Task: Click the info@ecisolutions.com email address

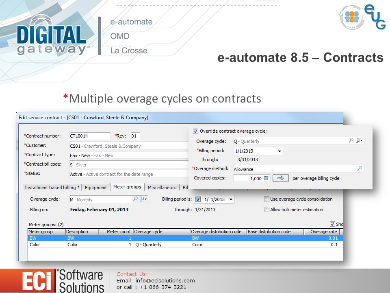Action: pos(165,280)
